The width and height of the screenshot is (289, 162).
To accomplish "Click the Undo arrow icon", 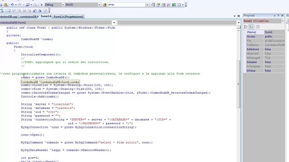I will coord(12,5).
